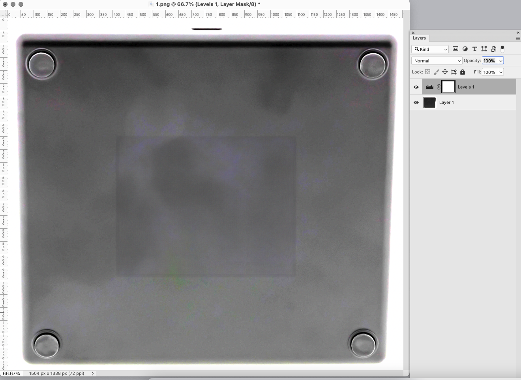Enable lock transparent pixels
Screen dimensions: 521x380
(x=427, y=71)
